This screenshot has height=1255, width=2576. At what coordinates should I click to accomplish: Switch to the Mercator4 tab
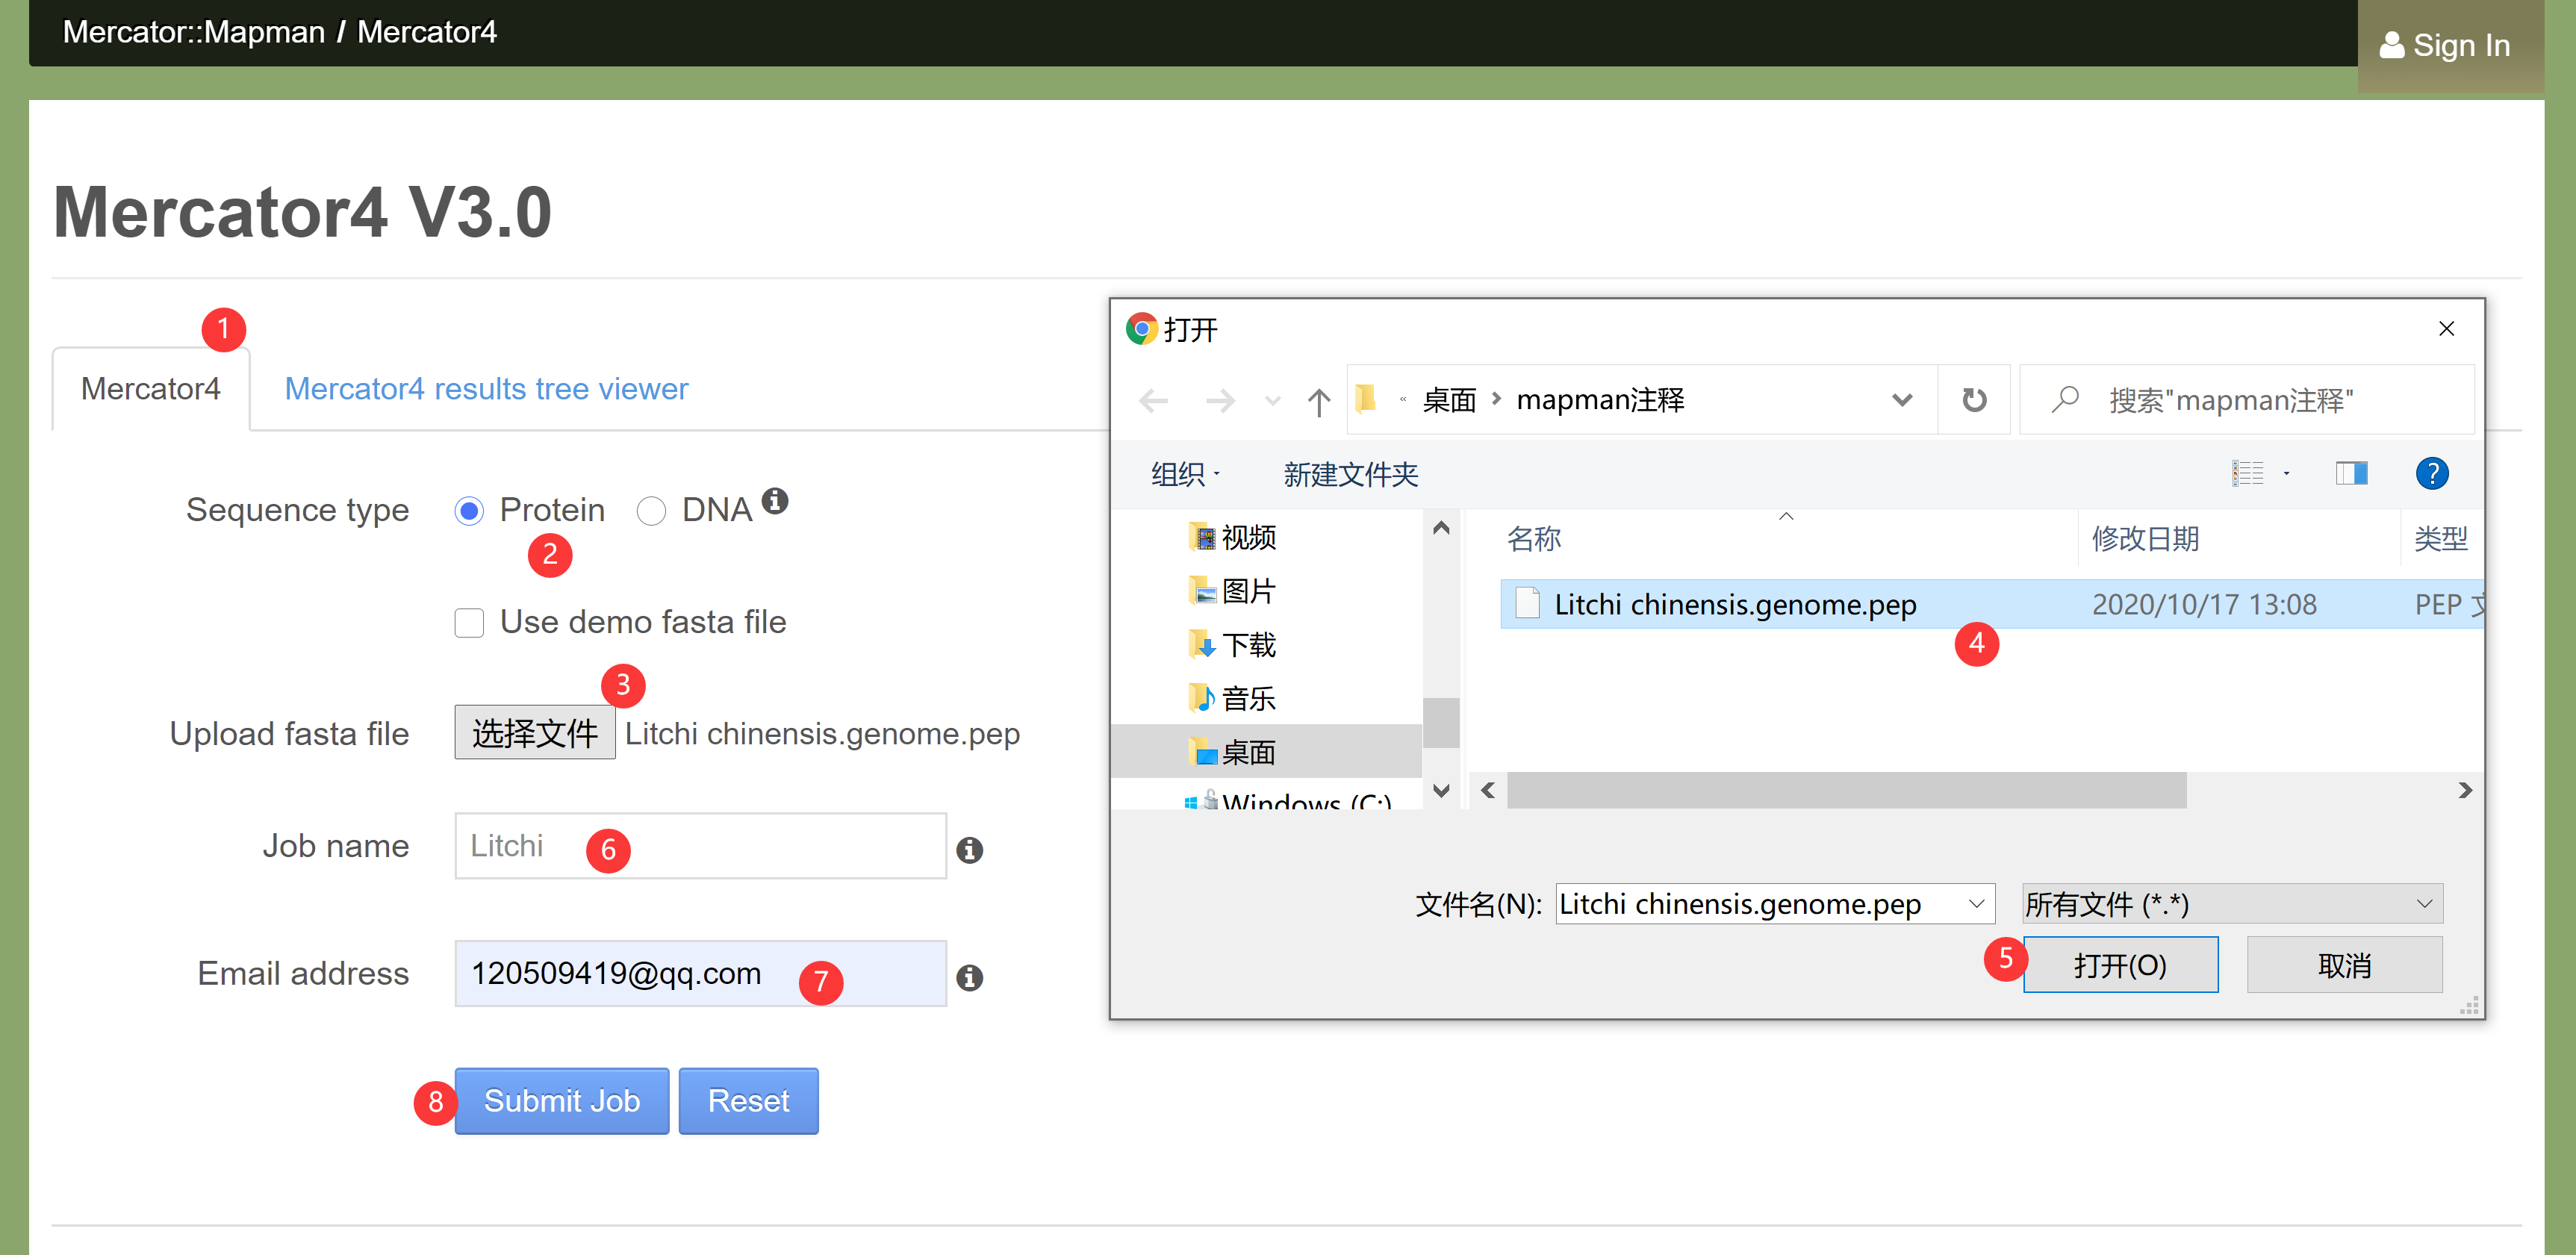click(x=151, y=388)
